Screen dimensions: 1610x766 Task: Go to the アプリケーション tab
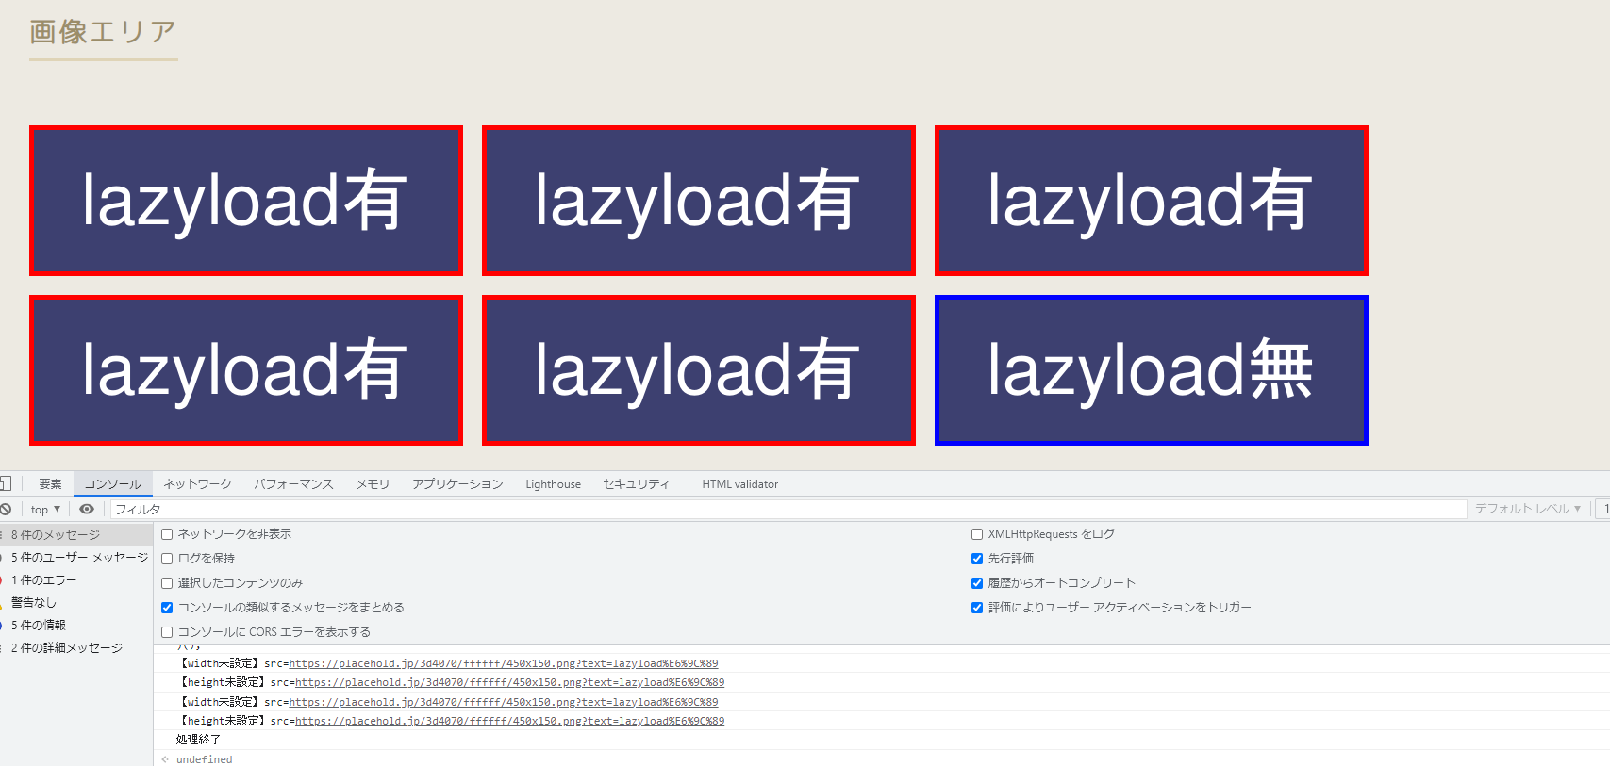[x=457, y=484]
